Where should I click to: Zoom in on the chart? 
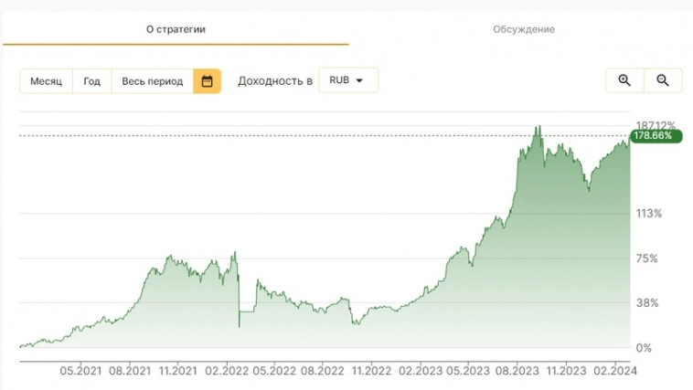[624, 80]
